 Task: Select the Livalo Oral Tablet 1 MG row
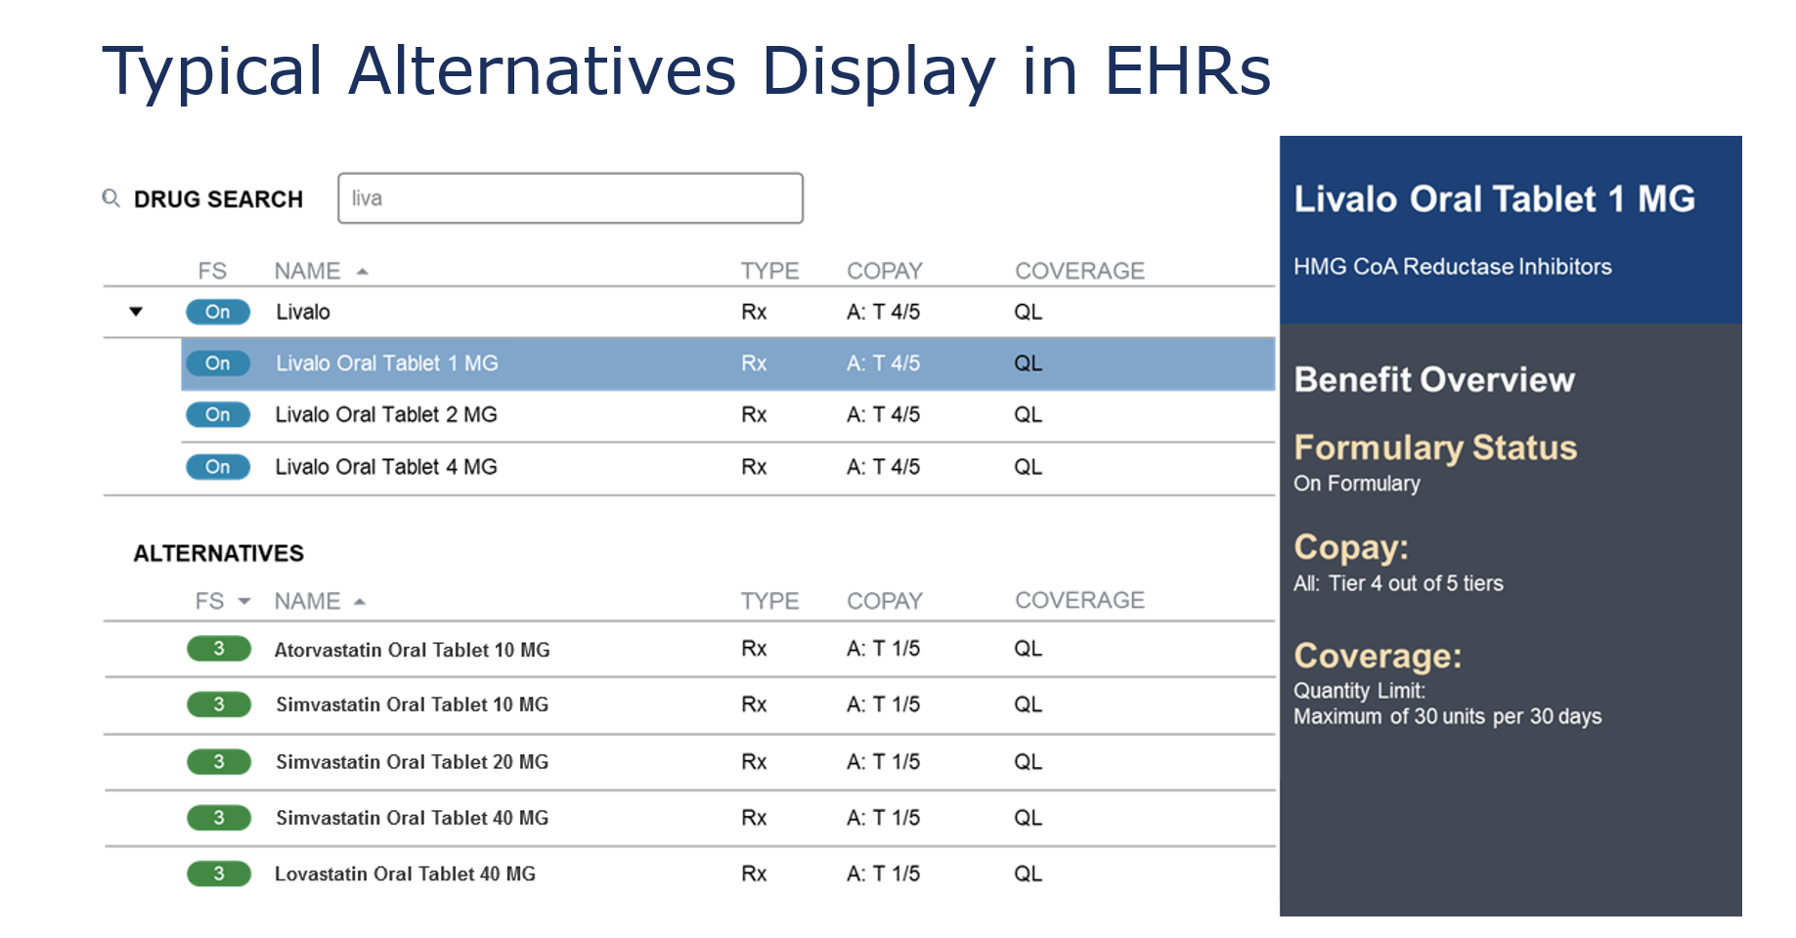pyautogui.click(x=728, y=363)
